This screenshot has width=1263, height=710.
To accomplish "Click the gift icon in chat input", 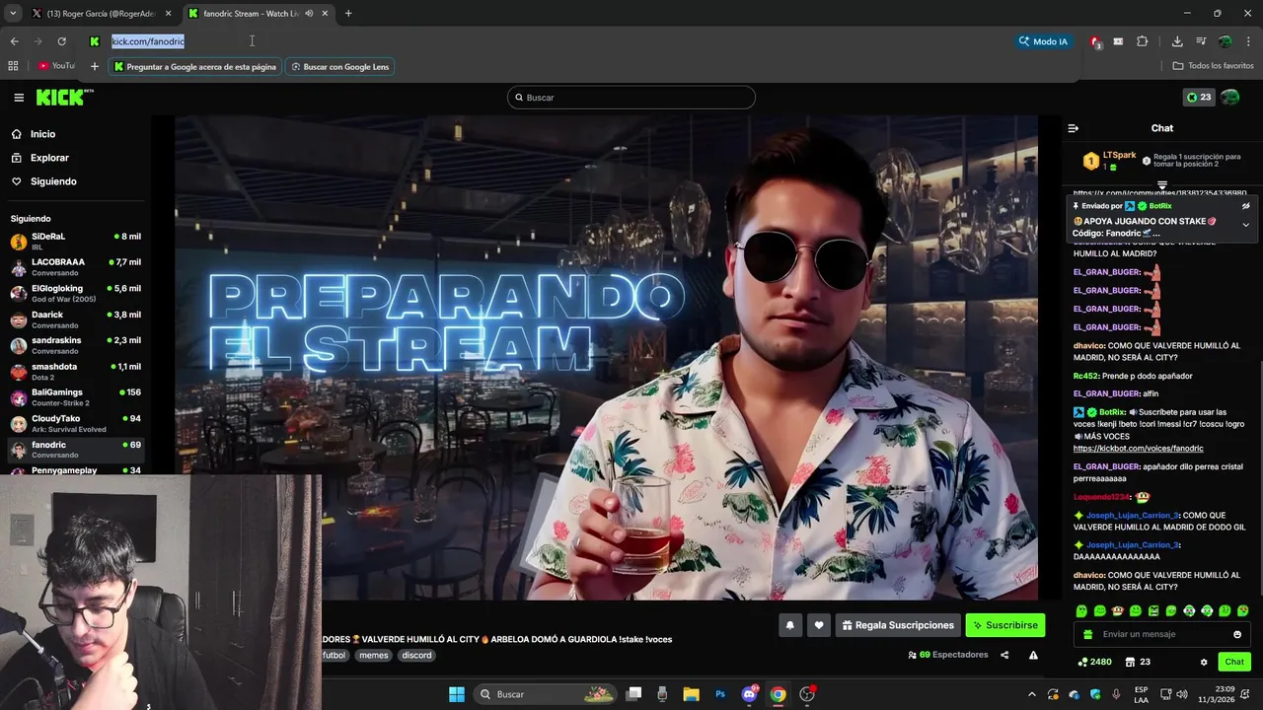I will click(x=1087, y=634).
